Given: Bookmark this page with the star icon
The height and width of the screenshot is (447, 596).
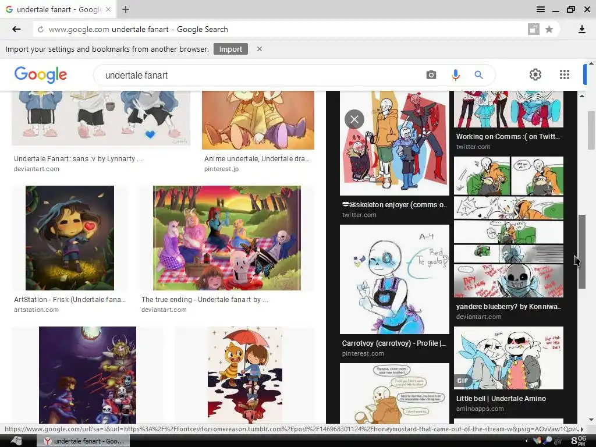Looking at the screenshot, I should coord(549,29).
